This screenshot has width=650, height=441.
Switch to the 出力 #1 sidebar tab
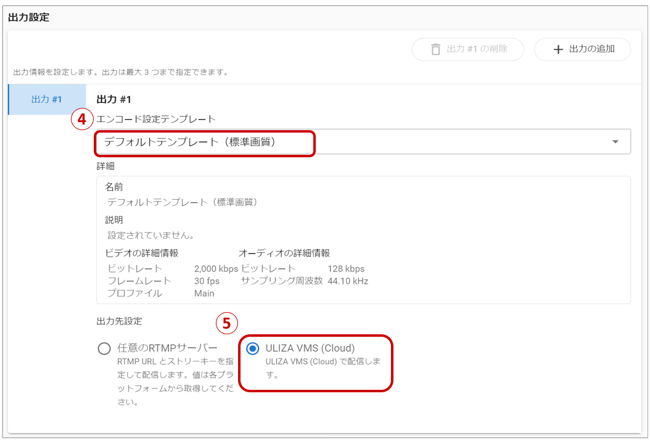(x=46, y=99)
